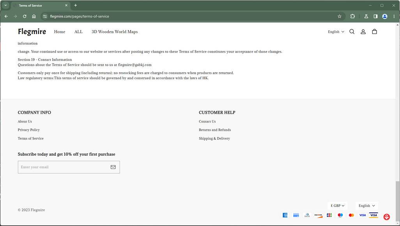Image resolution: width=400 pixels, height=226 pixels.
Task: Click the Diners Club payment icon
Action: (307, 215)
